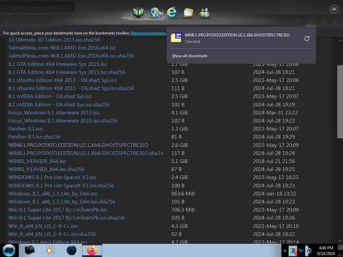
Task: Click the scrollbar down arrow
Action: coord(340,241)
